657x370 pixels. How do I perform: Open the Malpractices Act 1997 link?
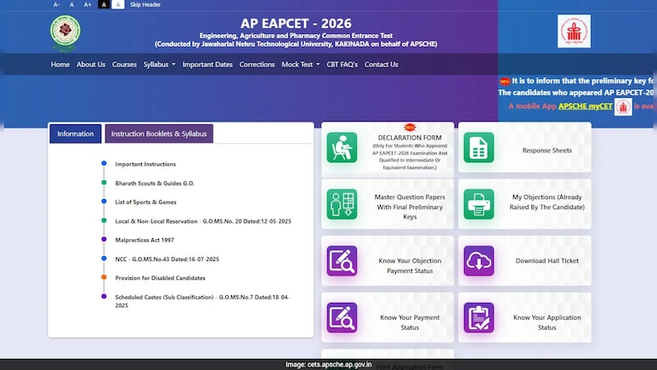coord(144,240)
